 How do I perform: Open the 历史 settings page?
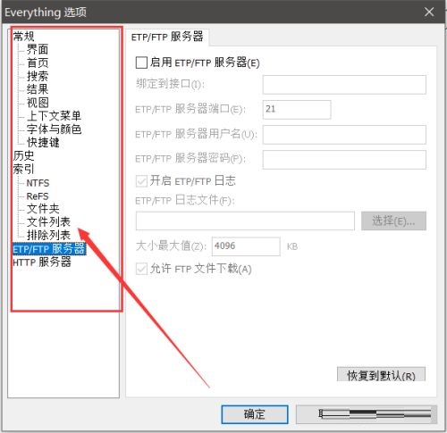coord(23,155)
